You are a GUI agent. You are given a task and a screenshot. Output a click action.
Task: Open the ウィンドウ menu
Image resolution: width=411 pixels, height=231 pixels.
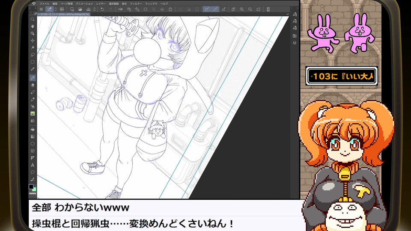pyautogui.click(x=151, y=4)
